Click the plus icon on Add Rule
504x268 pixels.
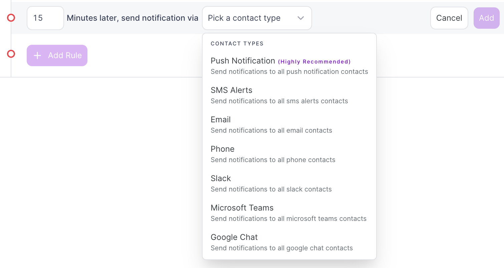click(37, 55)
